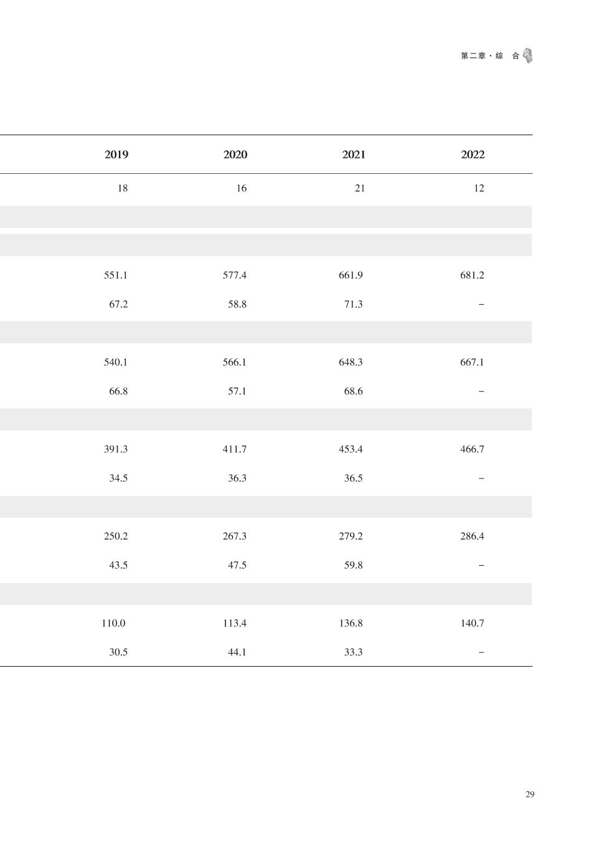Click the value 110.0 in table
This screenshot has width=599, height=848.
113,623
